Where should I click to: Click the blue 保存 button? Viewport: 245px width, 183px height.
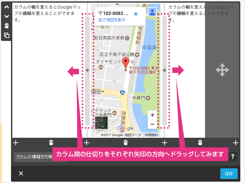click(x=229, y=174)
